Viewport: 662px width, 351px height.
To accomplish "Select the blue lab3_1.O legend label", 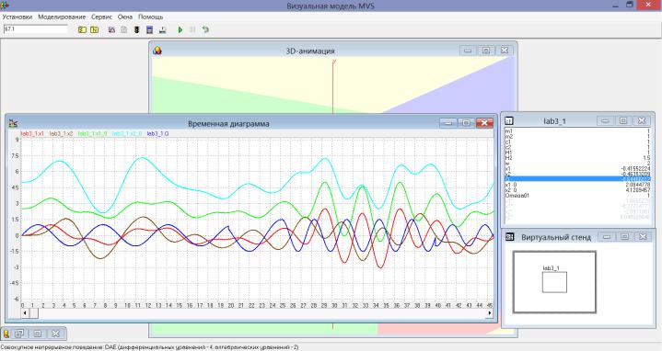I will 157,133.
